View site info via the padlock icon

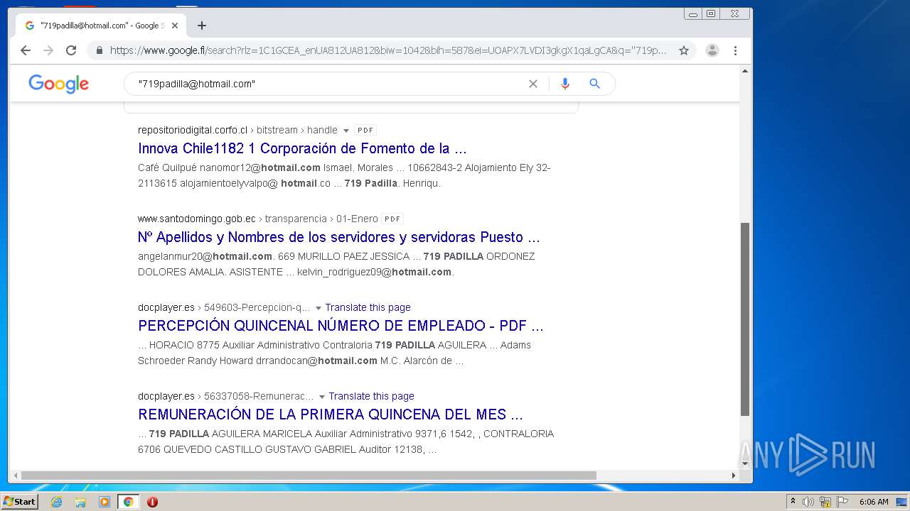(99, 50)
